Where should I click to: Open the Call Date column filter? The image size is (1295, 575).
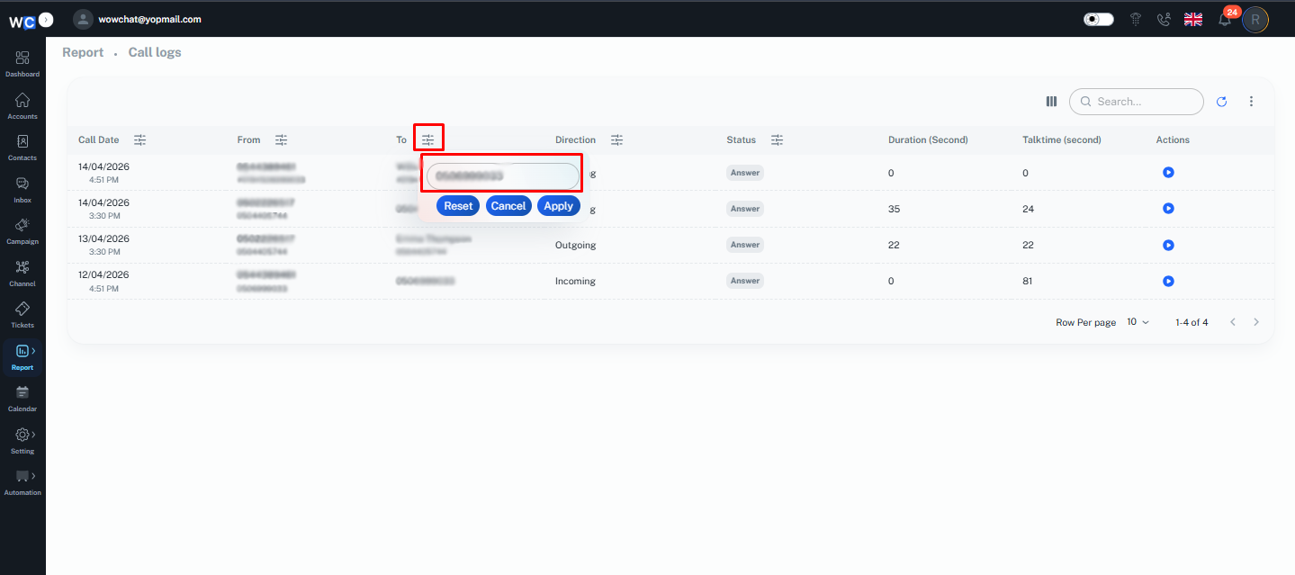pos(139,139)
